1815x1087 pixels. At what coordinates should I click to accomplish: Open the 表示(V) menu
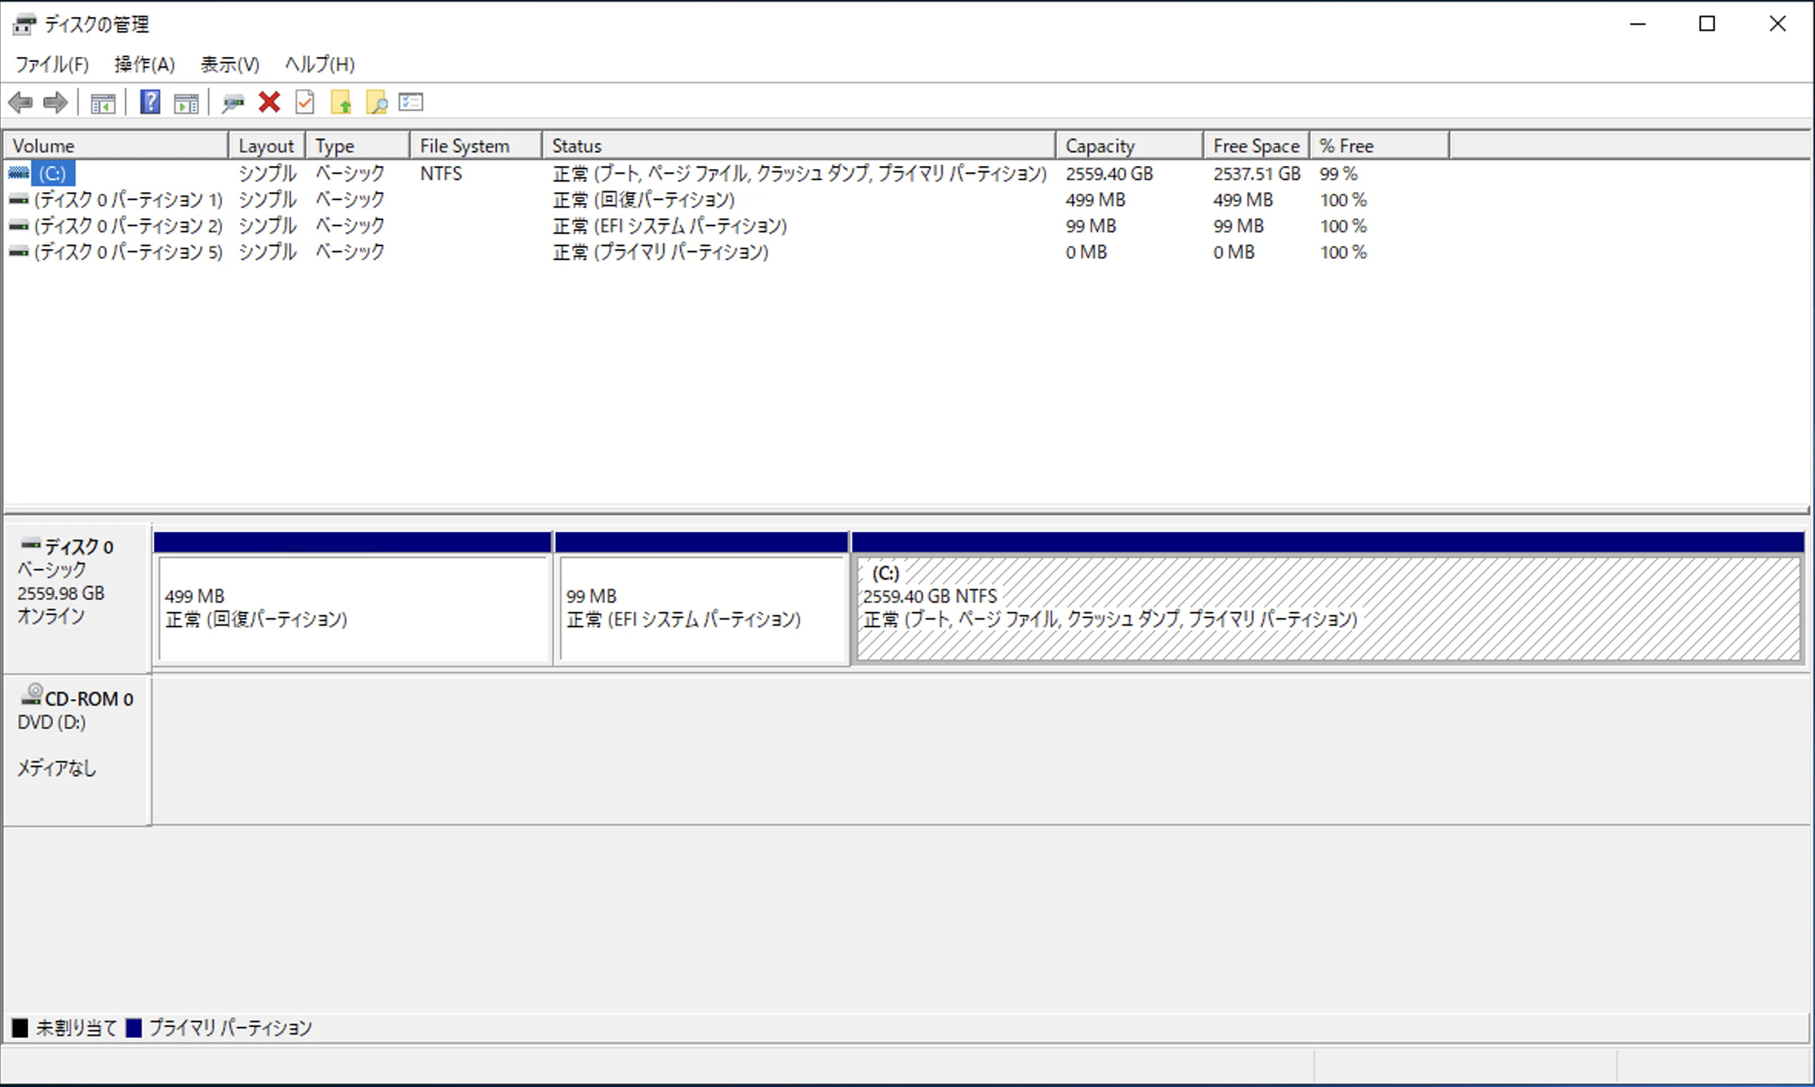[x=230, y=64]
